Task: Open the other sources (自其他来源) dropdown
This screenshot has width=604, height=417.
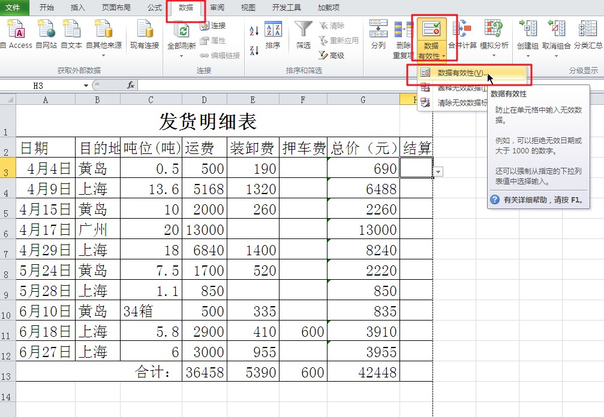Action: (x=104, y=38)
